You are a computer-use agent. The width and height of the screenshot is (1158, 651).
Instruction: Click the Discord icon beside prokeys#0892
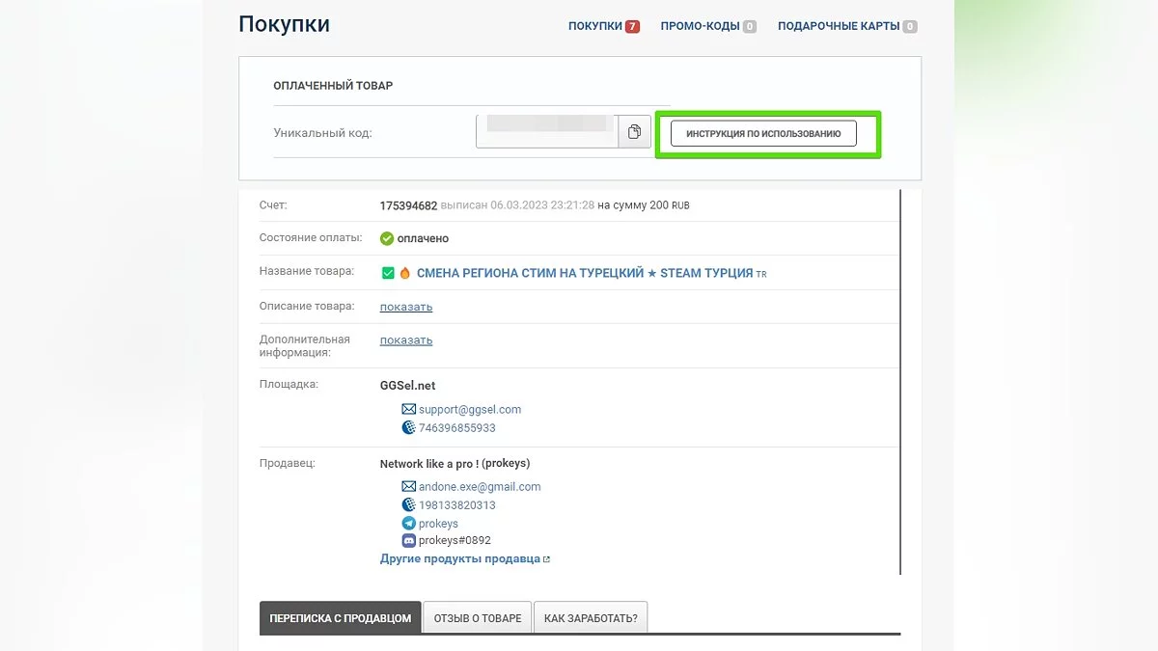[x=408, y=540]
